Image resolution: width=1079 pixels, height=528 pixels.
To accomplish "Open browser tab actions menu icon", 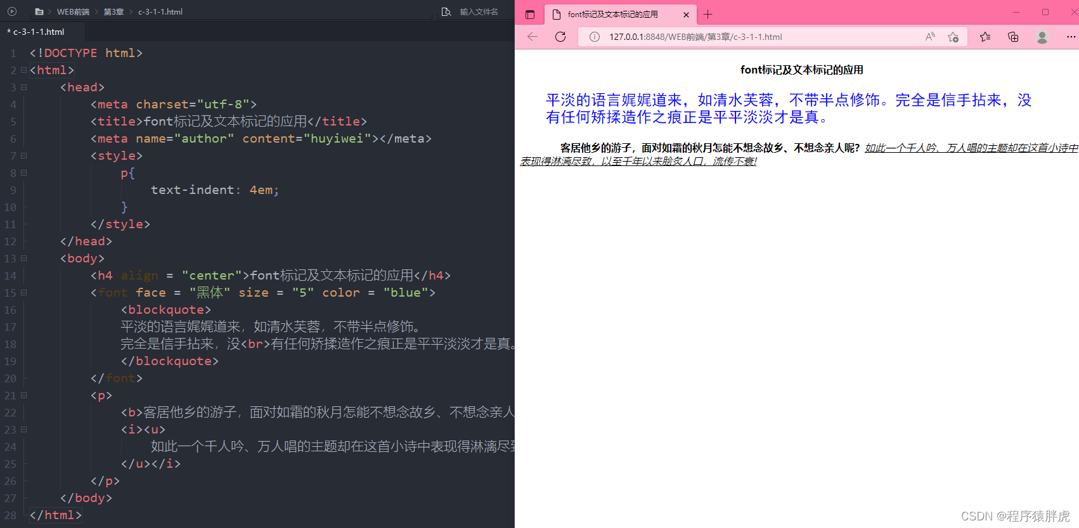I will (x=530, y=14).
